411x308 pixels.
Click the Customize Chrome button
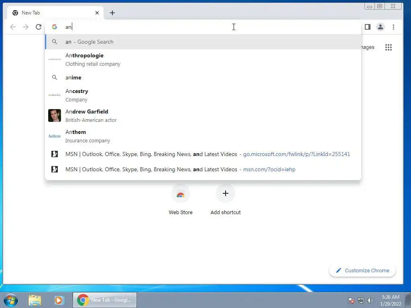[x=362, y=271]
